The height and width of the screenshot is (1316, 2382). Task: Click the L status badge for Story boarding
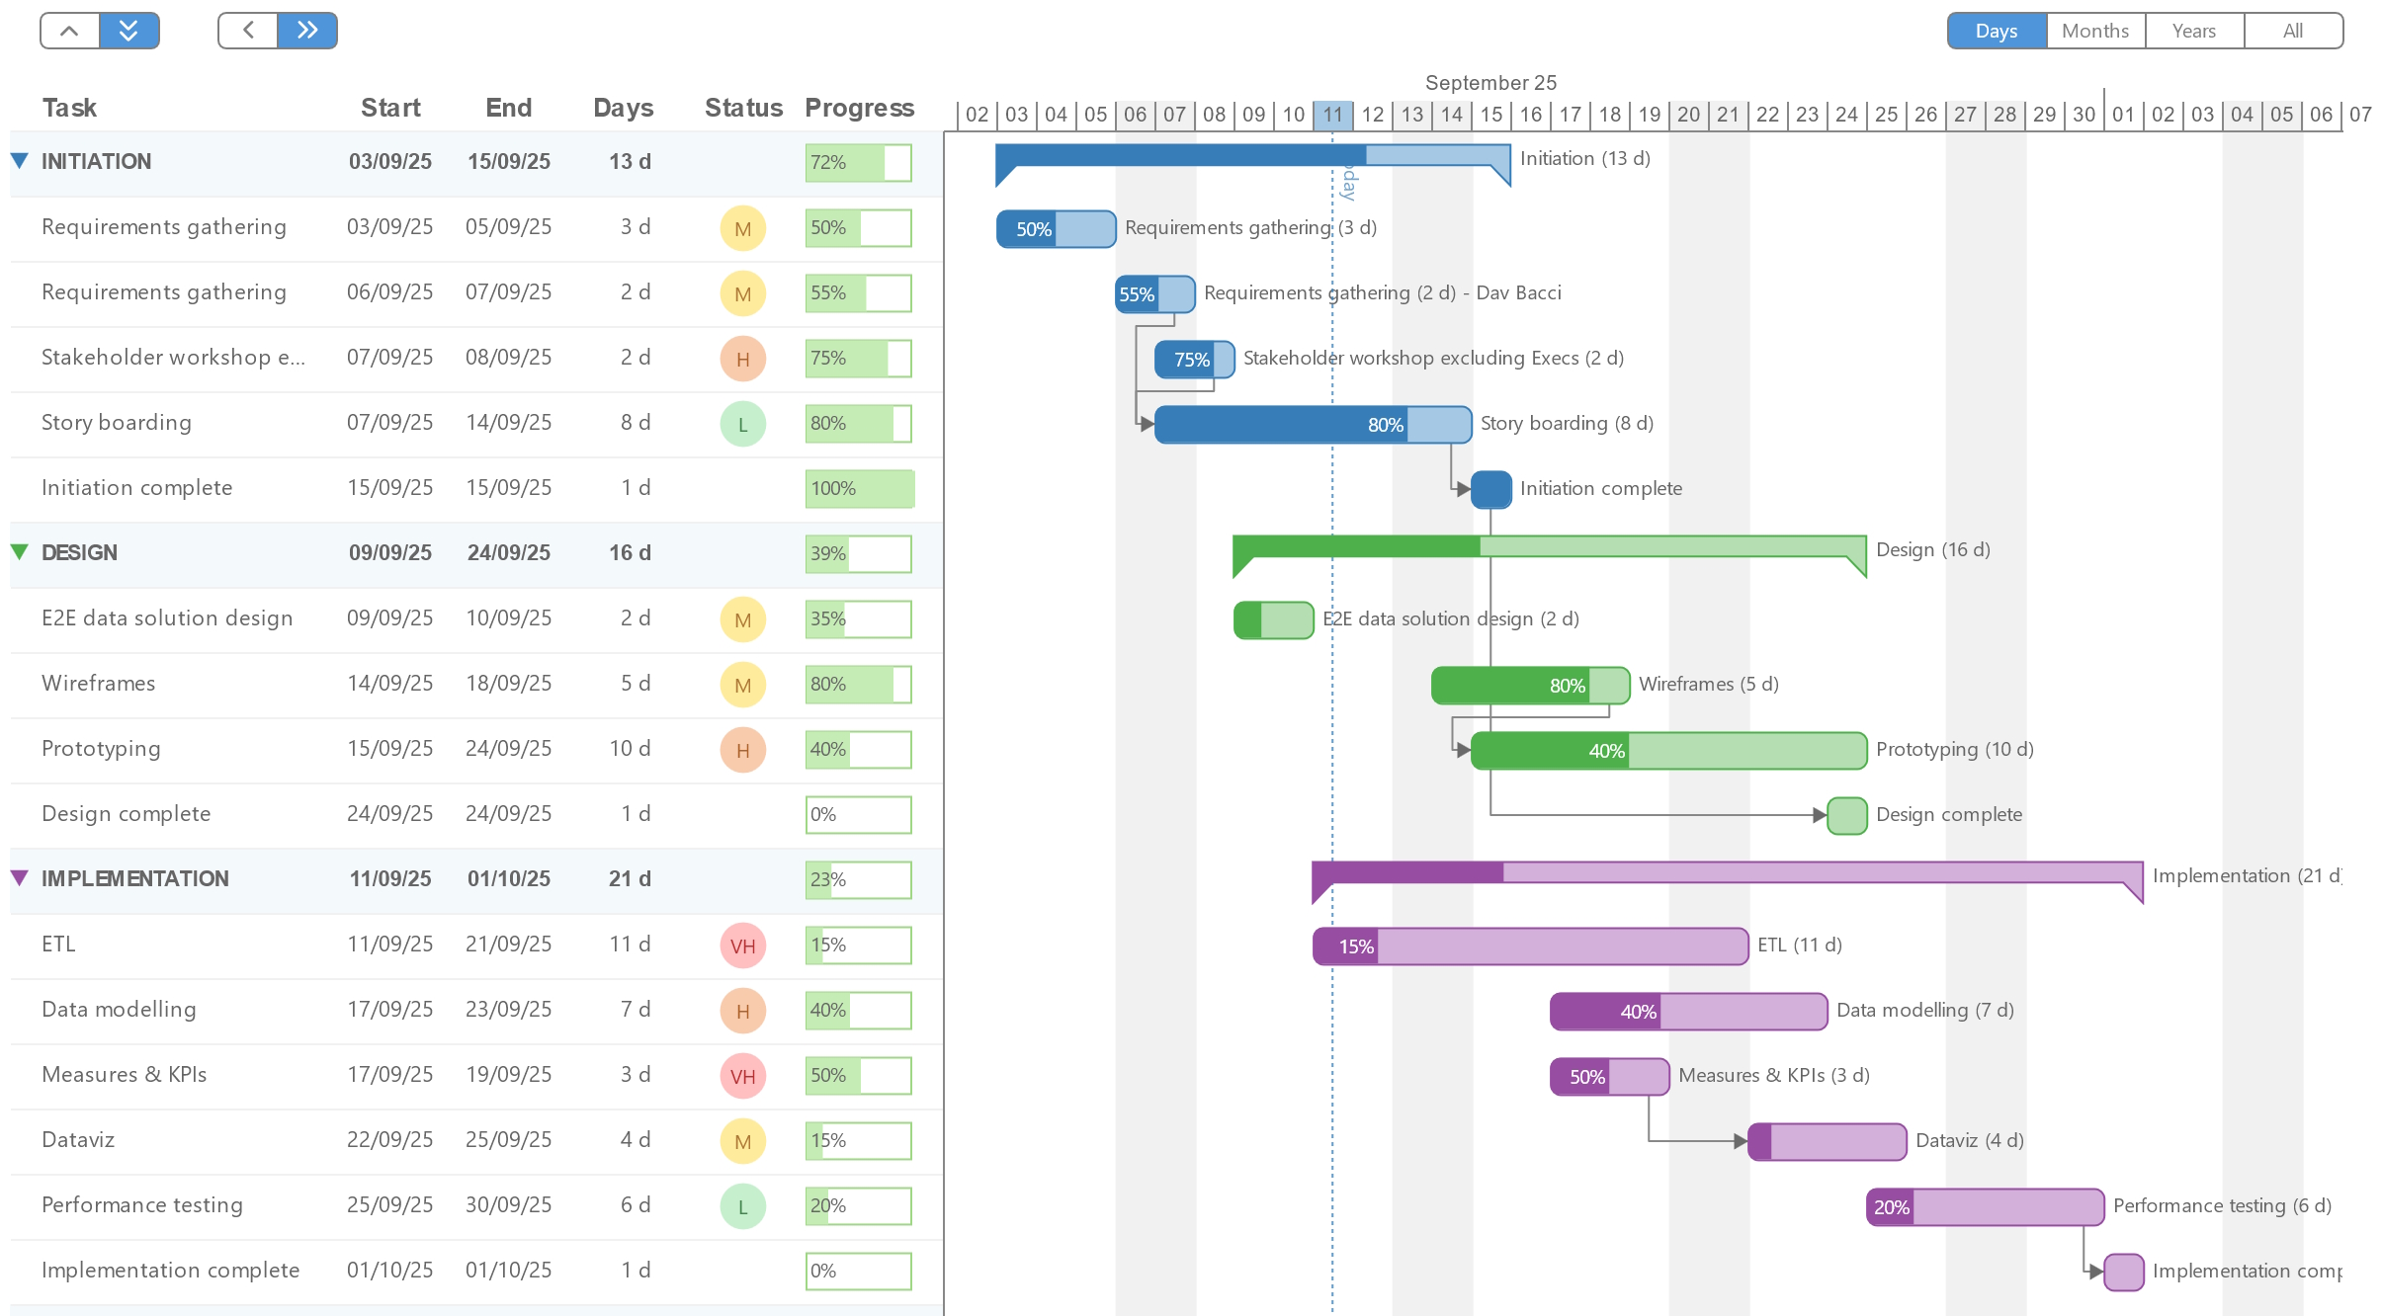point(743,424)
